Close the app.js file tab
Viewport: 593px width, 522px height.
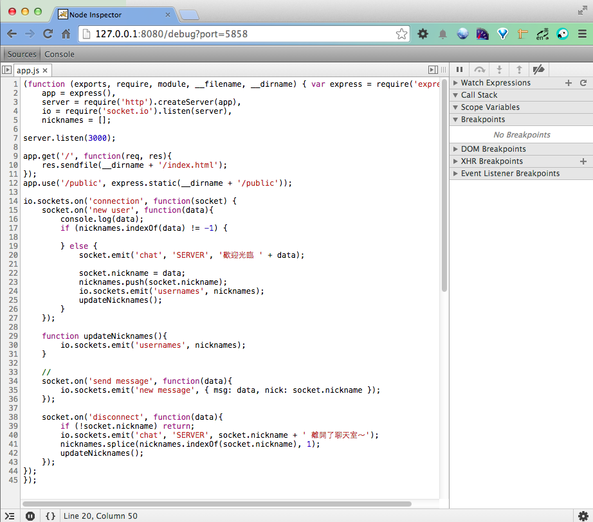(45, 70)
